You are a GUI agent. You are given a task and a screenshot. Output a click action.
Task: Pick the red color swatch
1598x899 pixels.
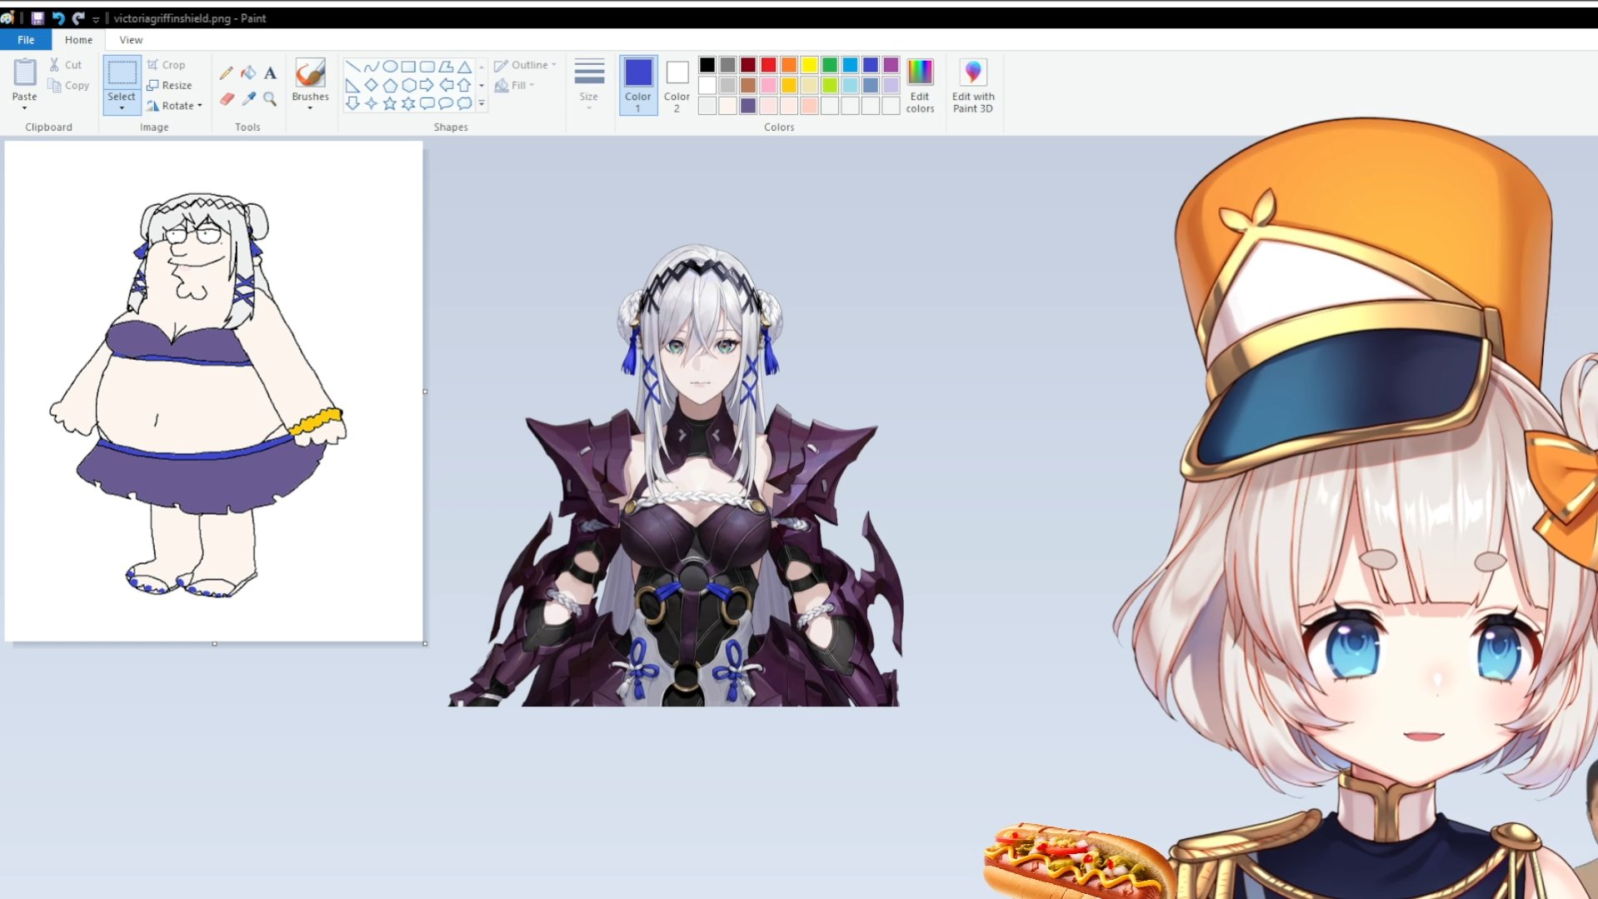[x=768, y=65]
